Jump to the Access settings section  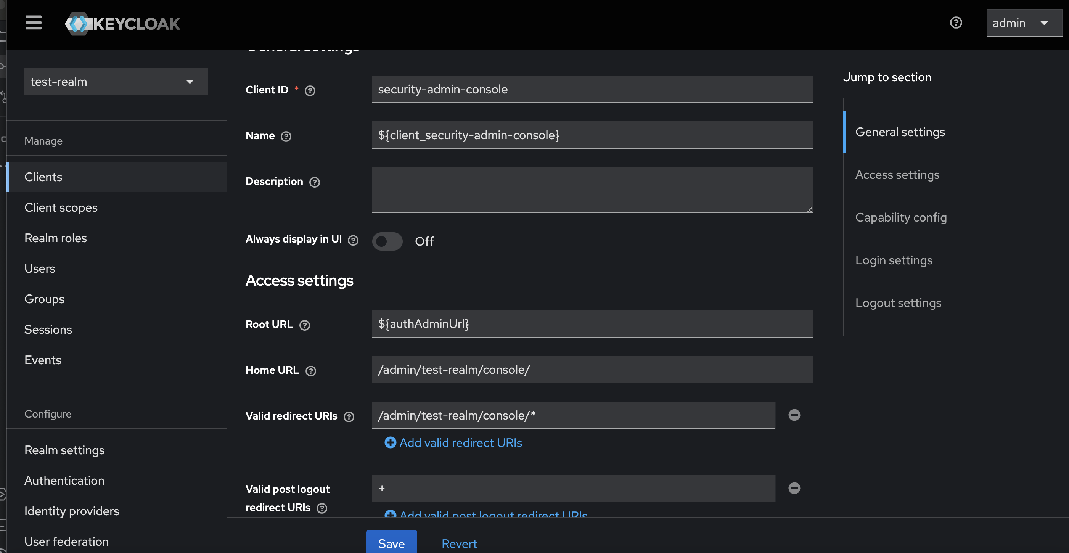[897, 175]
